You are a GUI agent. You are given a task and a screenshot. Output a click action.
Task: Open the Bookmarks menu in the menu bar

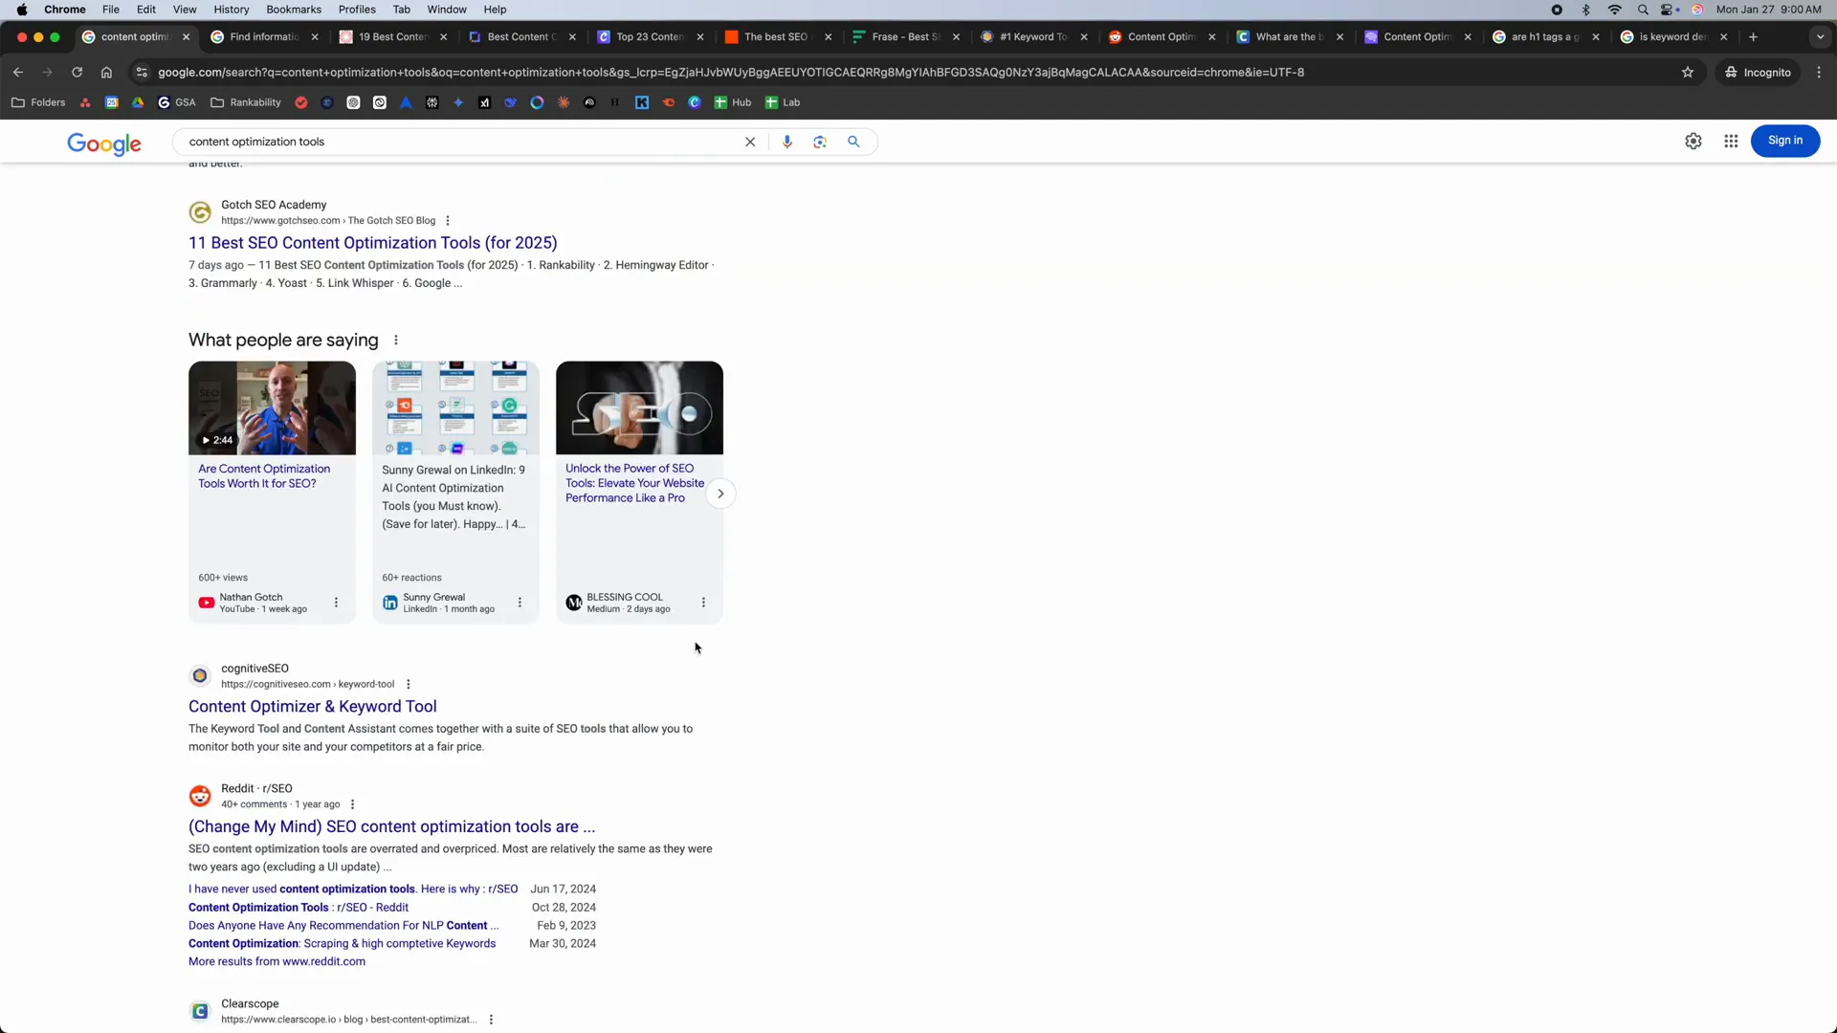point(293,9)
